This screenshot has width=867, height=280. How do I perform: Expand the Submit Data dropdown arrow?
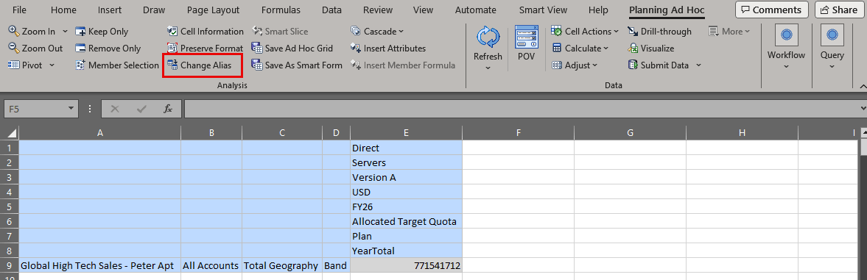point(698,65)
